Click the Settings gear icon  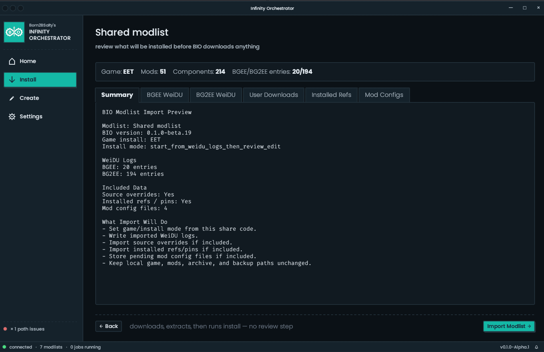tap(12, 117)
